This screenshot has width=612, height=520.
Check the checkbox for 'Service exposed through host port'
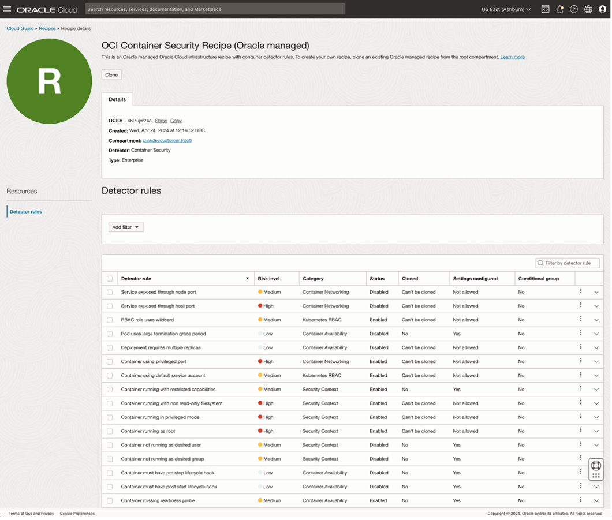pyautogui.click(x=110, y=306)
